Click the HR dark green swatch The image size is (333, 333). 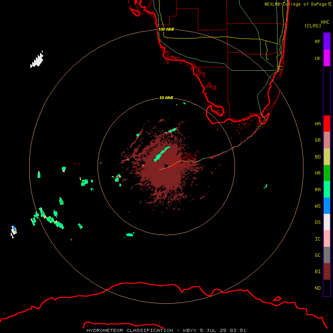[x=327, y=173]
